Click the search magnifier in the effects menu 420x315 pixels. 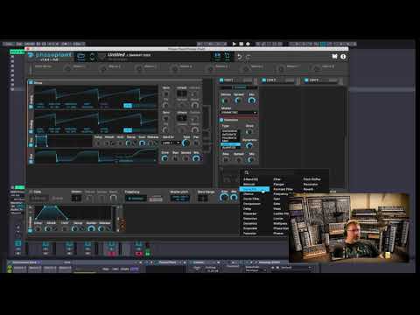pos(247,172)
